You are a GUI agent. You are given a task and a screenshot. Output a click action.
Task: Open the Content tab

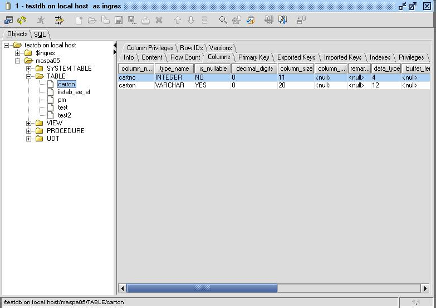[151, 57]
